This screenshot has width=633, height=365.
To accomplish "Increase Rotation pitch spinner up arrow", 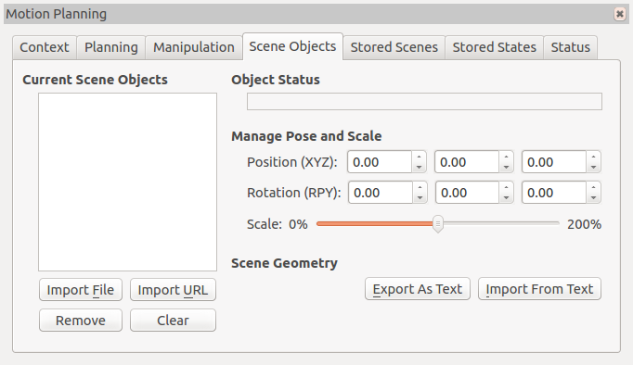I will tap(506, 187).
